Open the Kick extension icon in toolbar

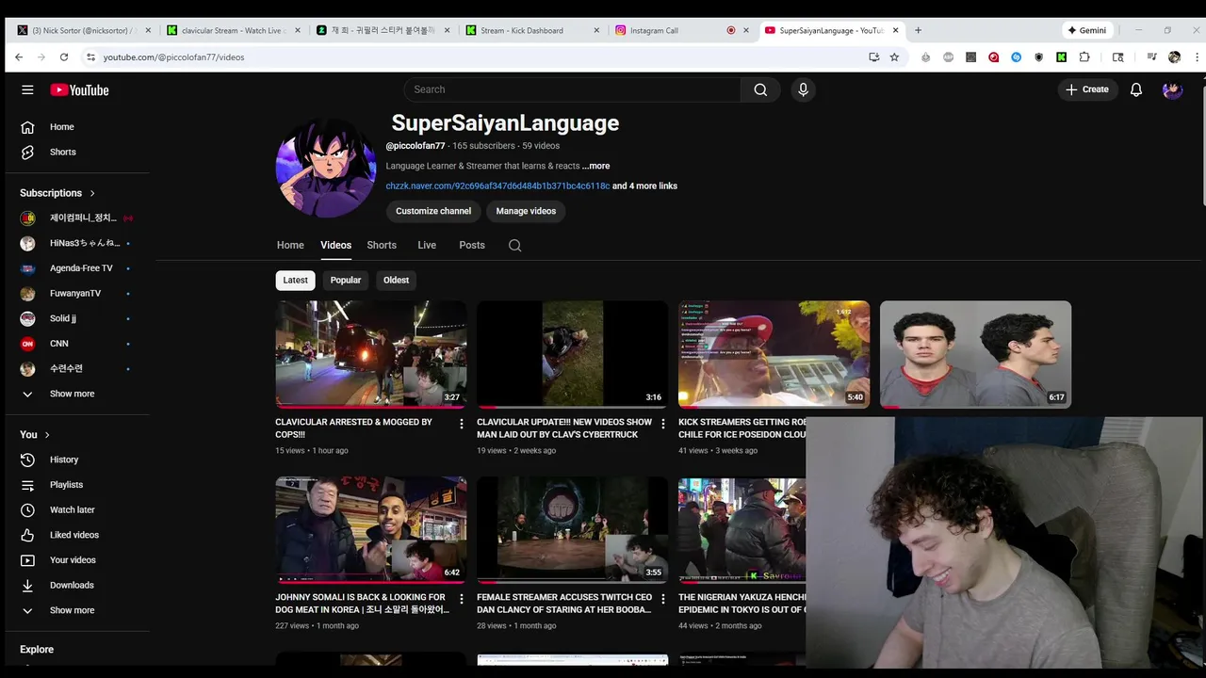click(x=1061, y=57)
